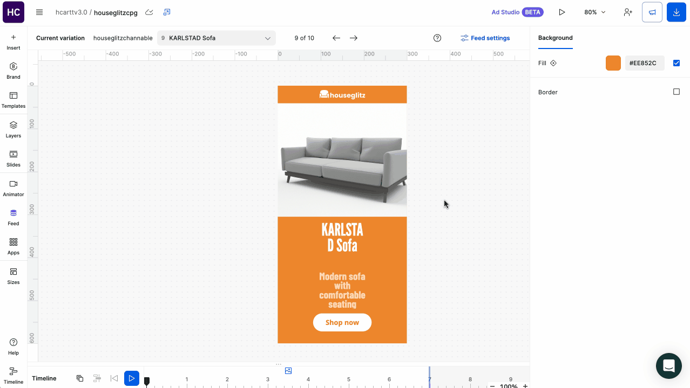The height and width of the screenshot is (388, 690).
Task: Open the Help menu in sidebar
Action: [13, 347]
